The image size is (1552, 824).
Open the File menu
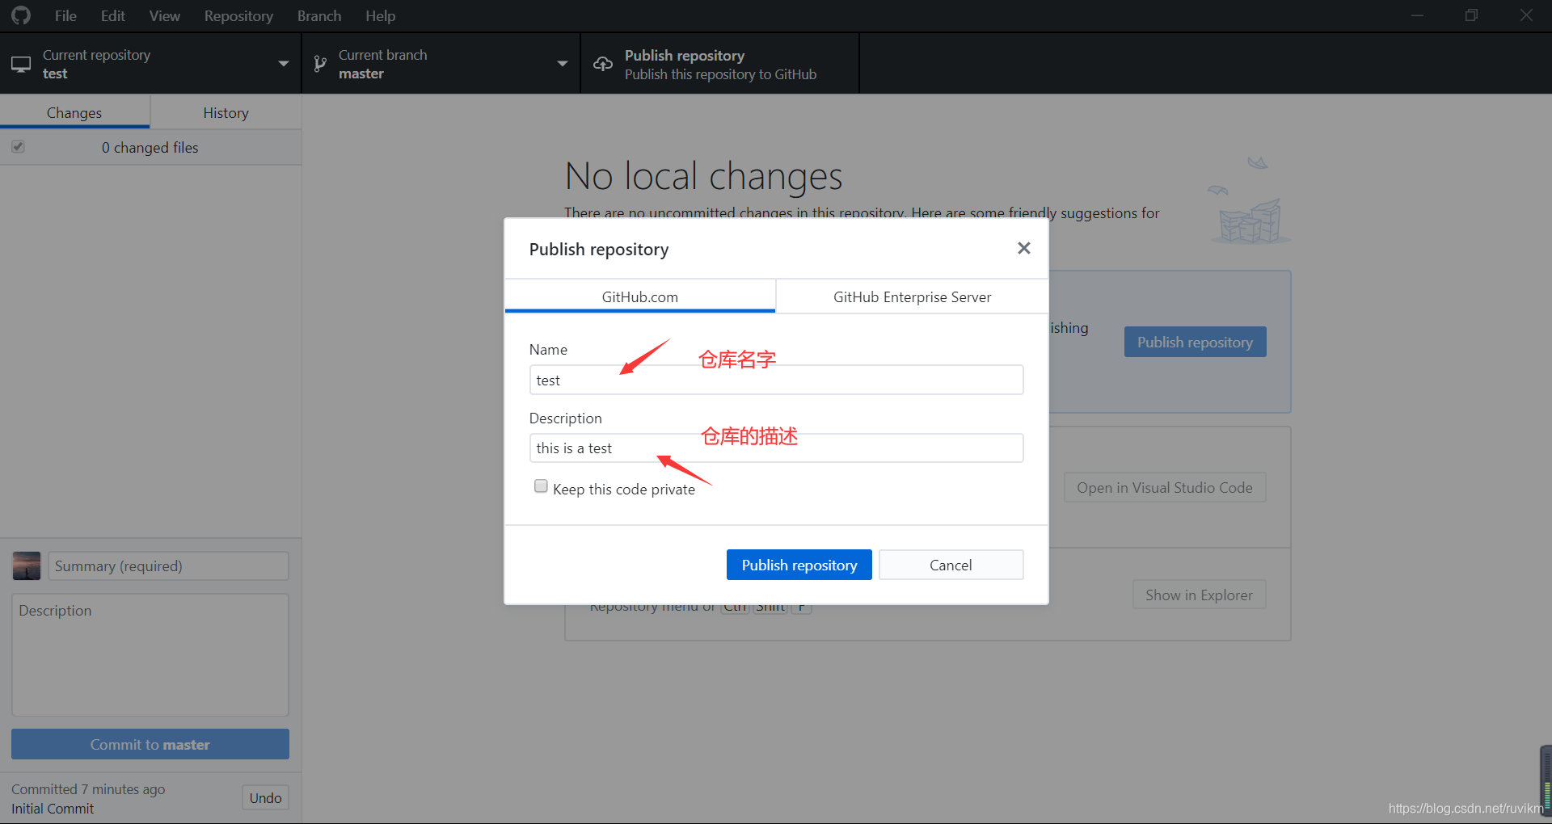65,15
